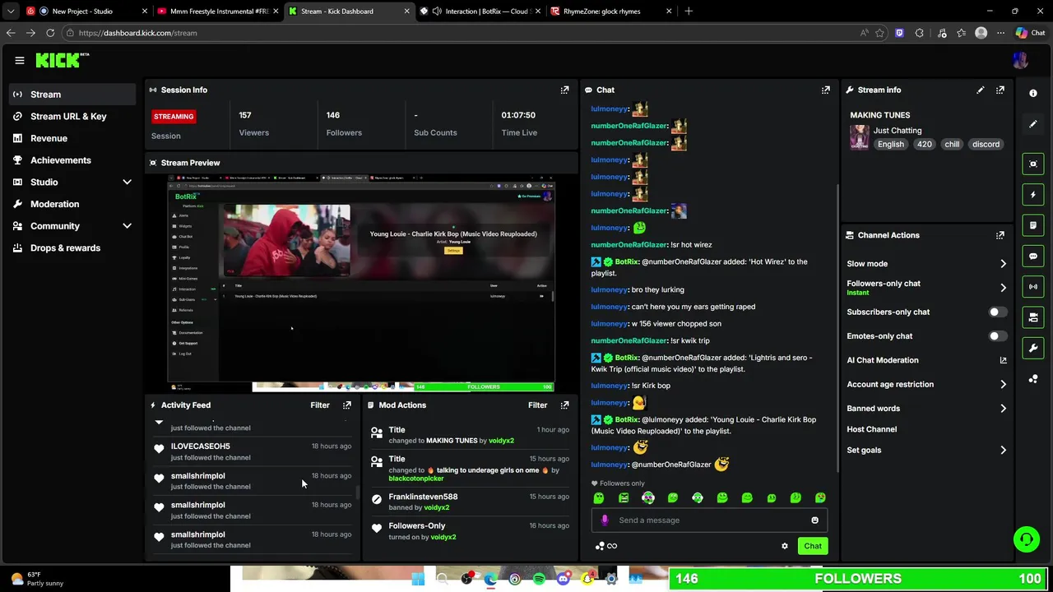Viewport: 1053px width, 592px height.
Task: Open Slow mode options chevron
Action: click(1003, 264)
